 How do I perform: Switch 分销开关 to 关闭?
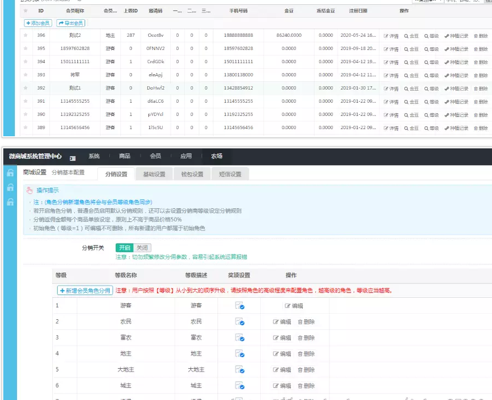coord(142,248)
